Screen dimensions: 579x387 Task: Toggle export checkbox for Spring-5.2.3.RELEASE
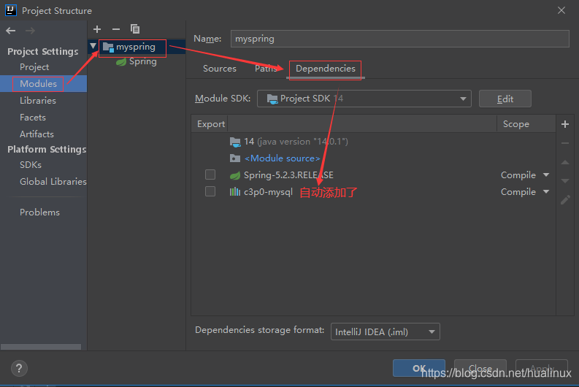[210, 175]
